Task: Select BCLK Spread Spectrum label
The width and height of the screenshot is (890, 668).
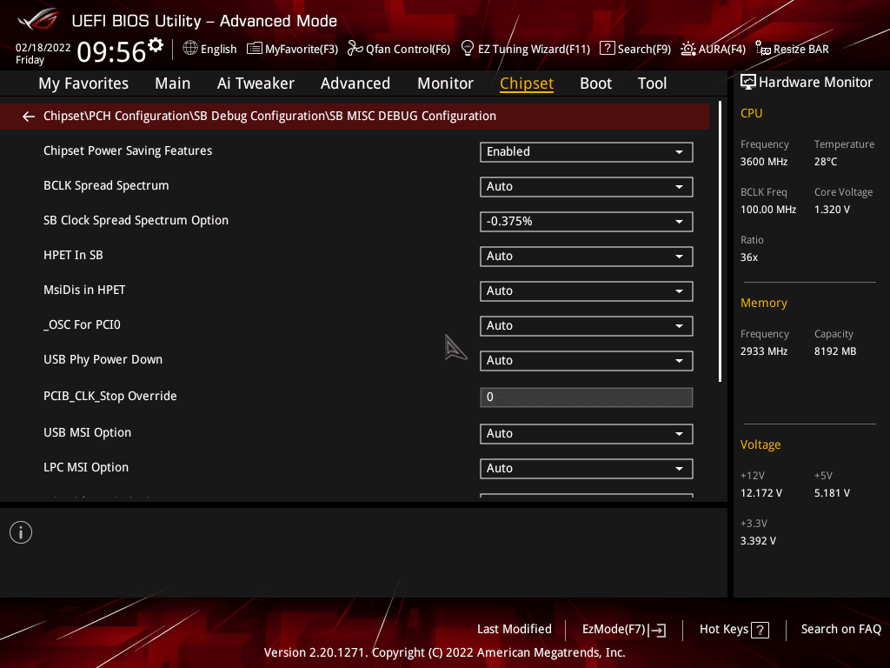Action: click(106, 186)
